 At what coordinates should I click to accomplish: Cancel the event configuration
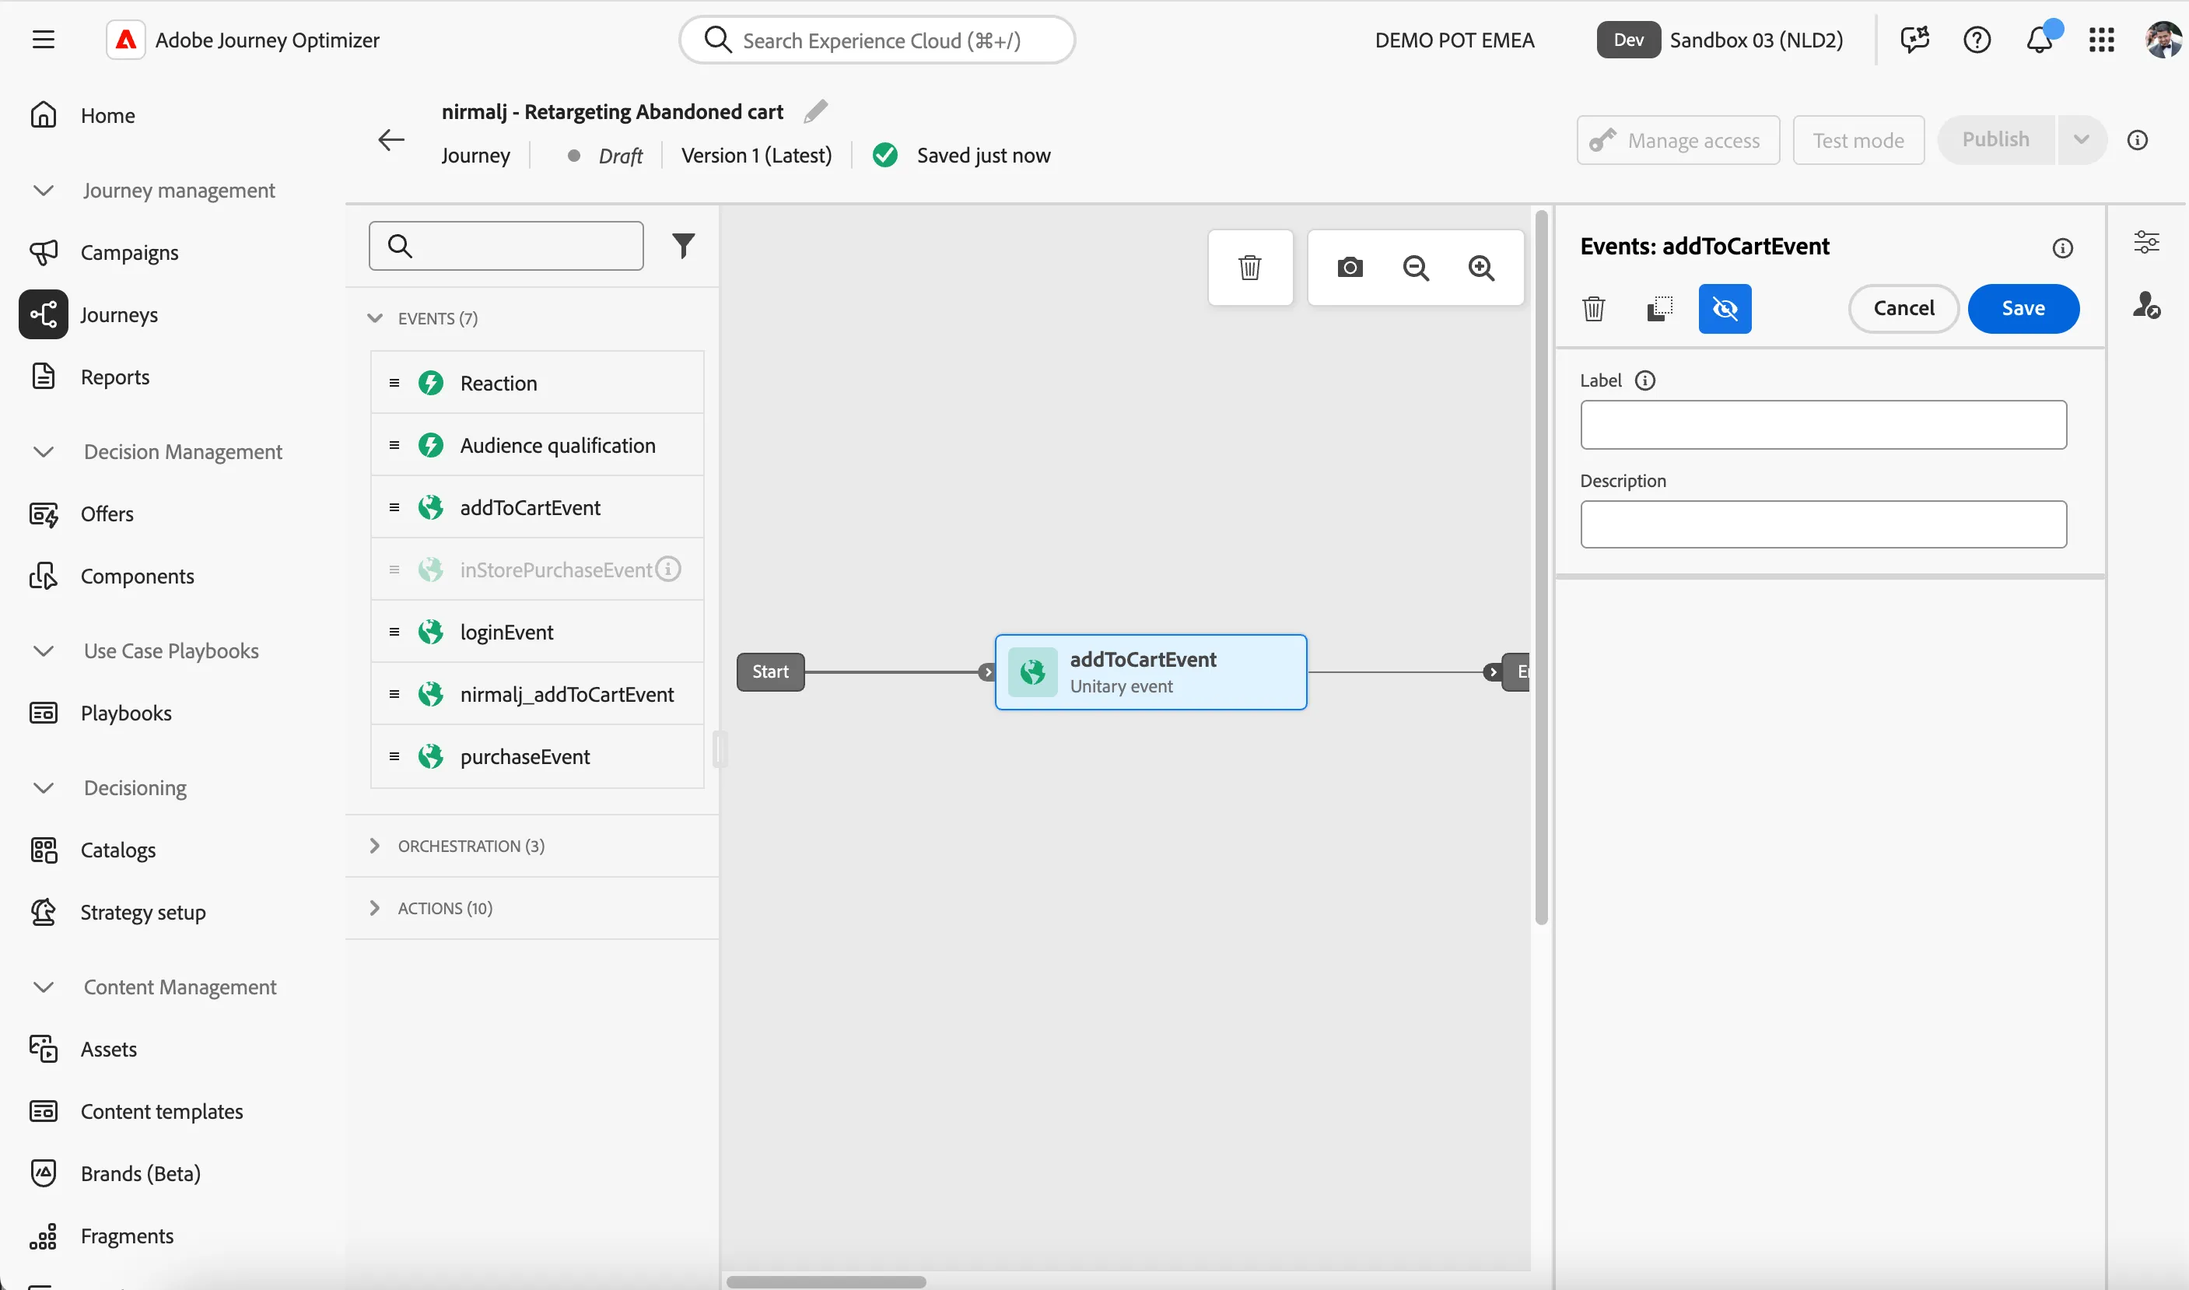pos(1903,309)
